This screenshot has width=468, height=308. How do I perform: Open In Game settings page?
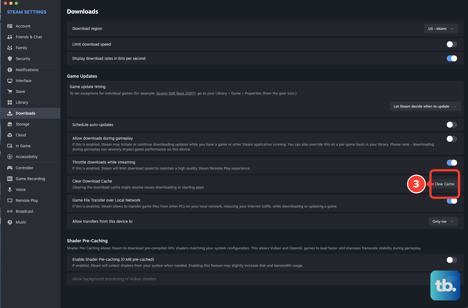pos(30,146)
